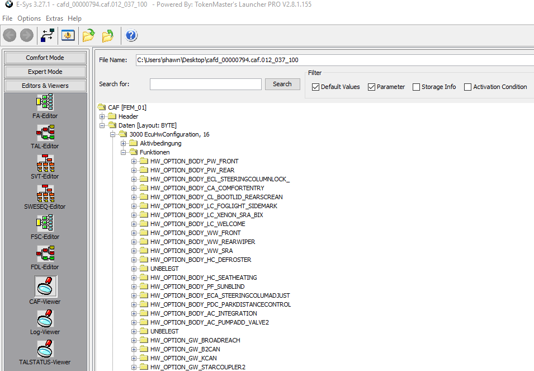Expand the Aktivbedingung node
Viewport: 534px width, 371px height.
[x=123, y=143]
